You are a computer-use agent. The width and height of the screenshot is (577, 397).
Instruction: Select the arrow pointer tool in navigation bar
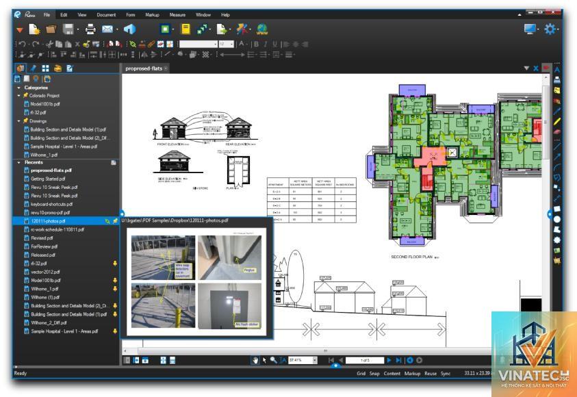click(264, 360)
